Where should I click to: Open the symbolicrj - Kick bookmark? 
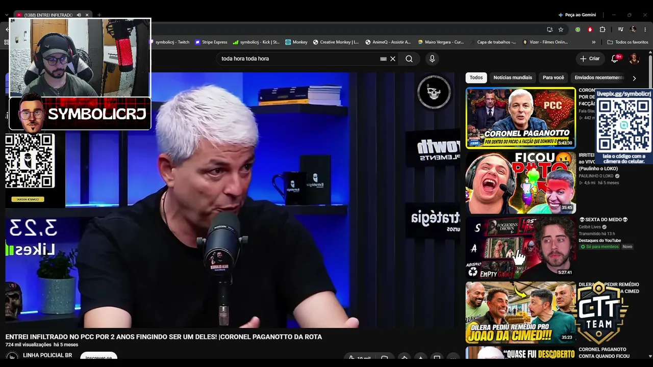(256, 42)
